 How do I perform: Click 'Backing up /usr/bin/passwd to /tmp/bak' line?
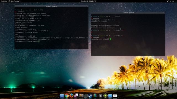click(32, 15)
